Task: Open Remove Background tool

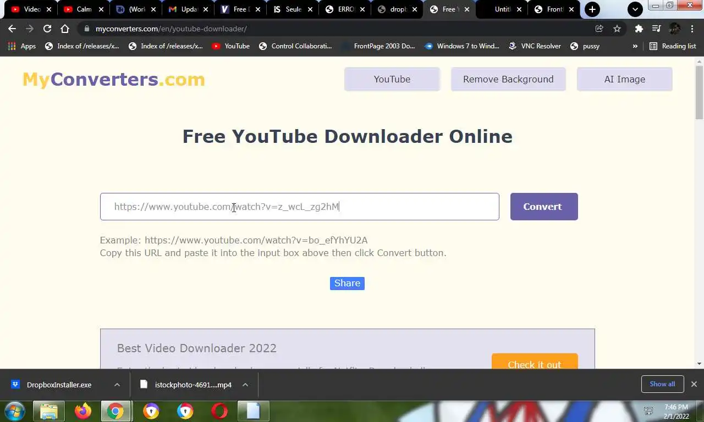Action: [508, 79]
